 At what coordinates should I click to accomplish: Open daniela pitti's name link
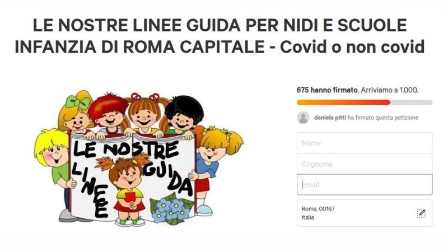pos(330,118)
